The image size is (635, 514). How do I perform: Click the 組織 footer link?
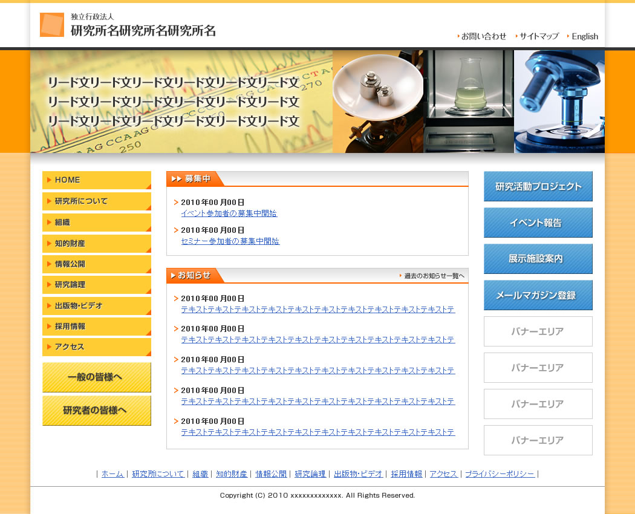(200, 474)
